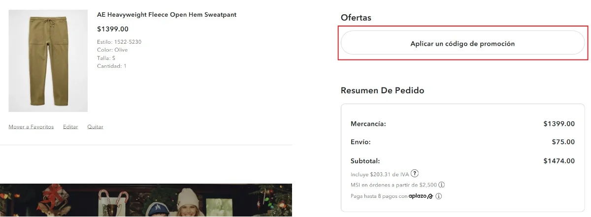Screen dimensions: 591x217
Task: Select Paga hasta 8 pagos con text
Action: 379,196
